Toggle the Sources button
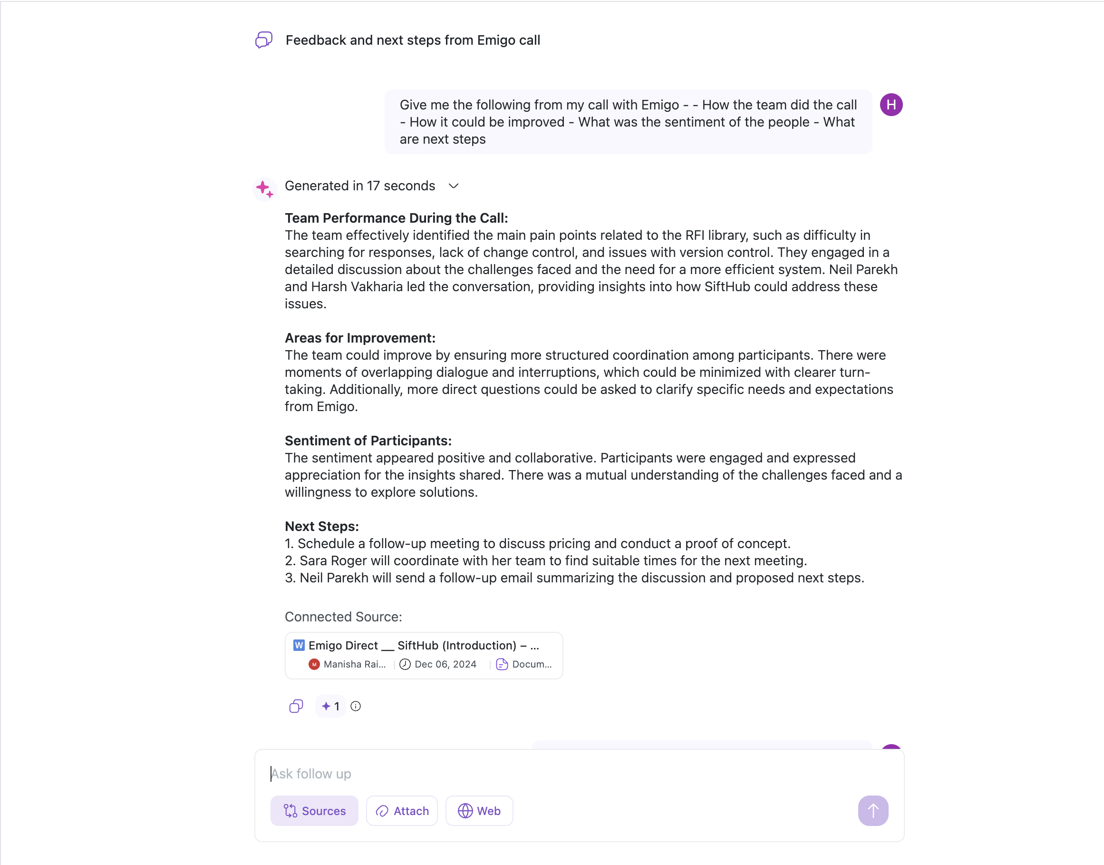Image resolution: width=1104 pixels, height=865 pixels. [x=314, y=810]
